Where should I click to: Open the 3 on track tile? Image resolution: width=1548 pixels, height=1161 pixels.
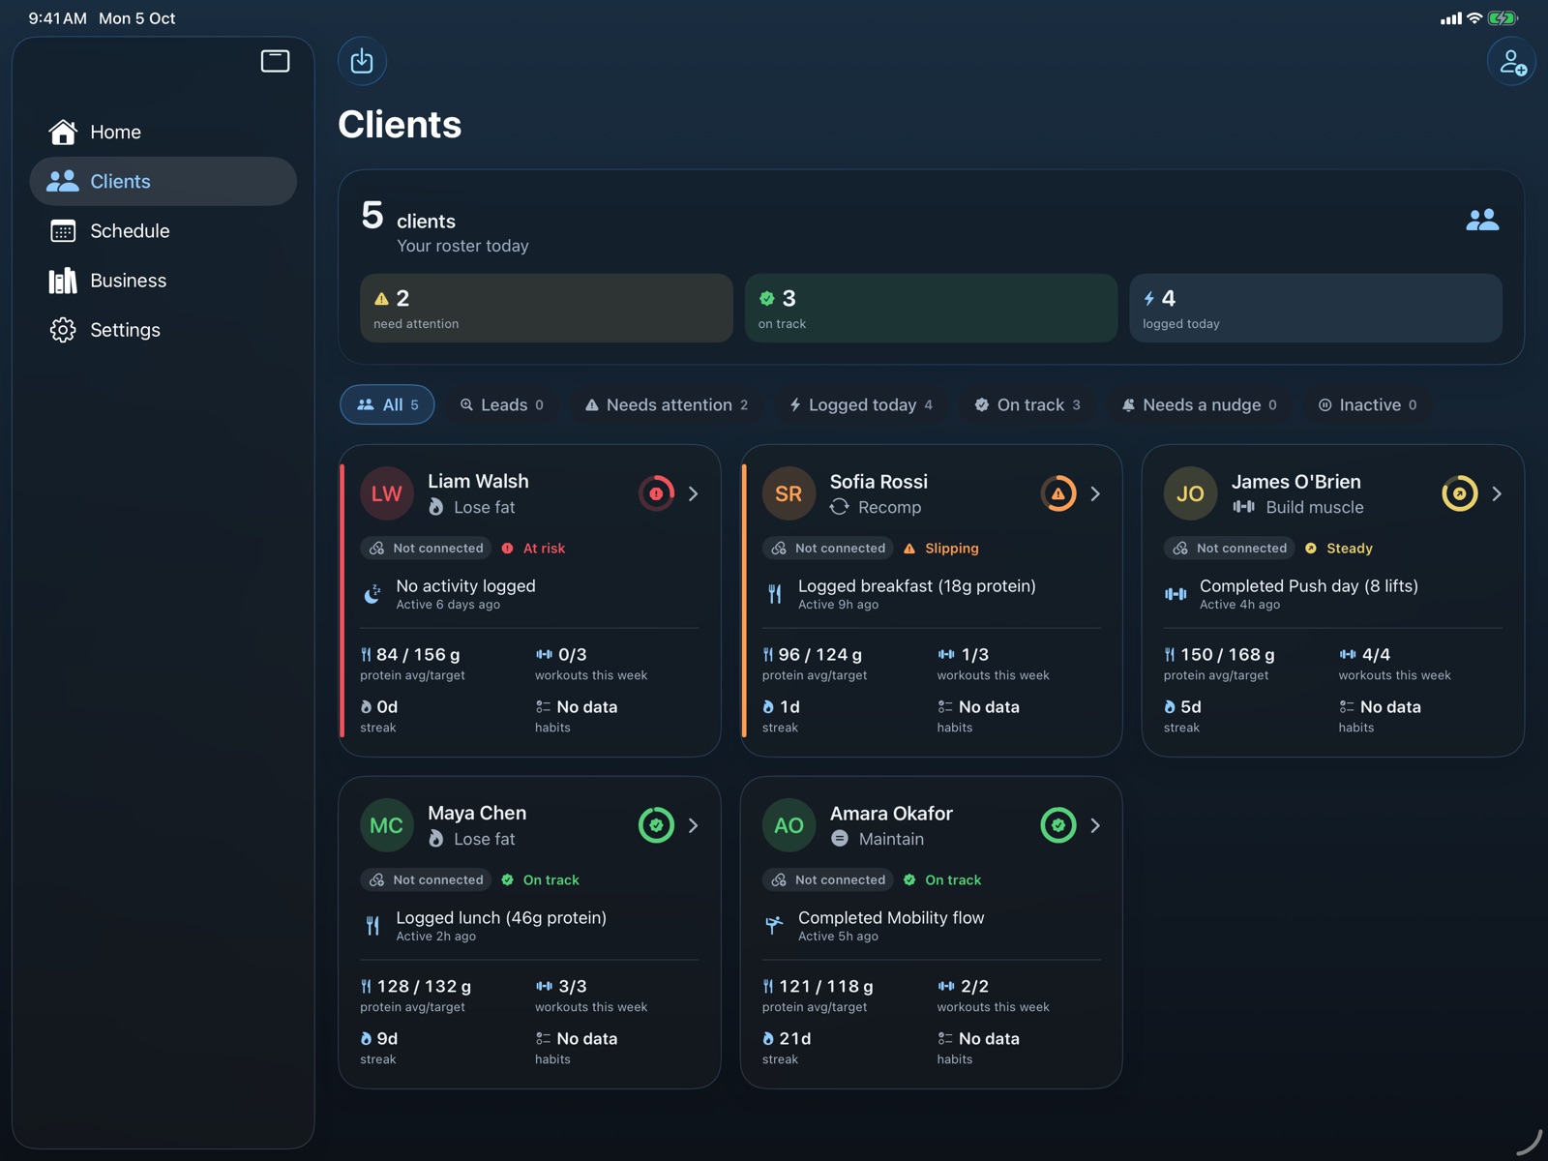coord(931,308)
